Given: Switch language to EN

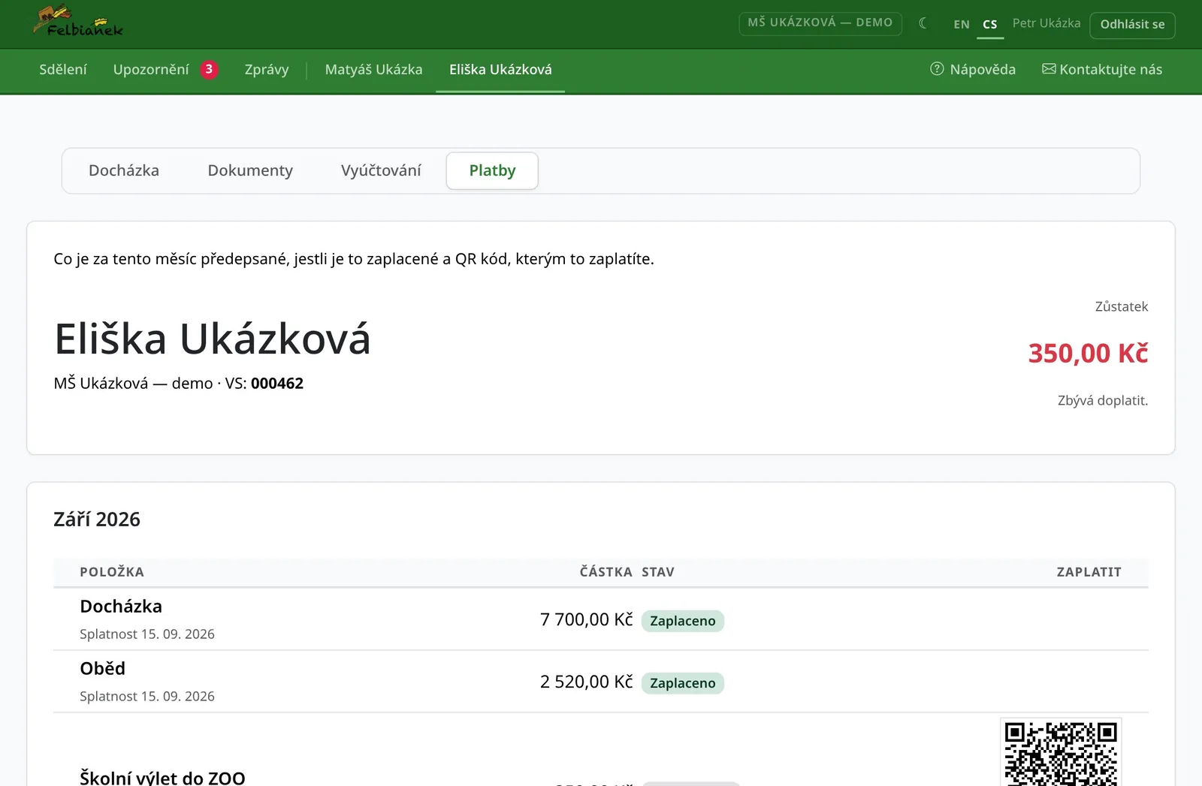Looking at the screenshot, I should [x=962, y=24].
